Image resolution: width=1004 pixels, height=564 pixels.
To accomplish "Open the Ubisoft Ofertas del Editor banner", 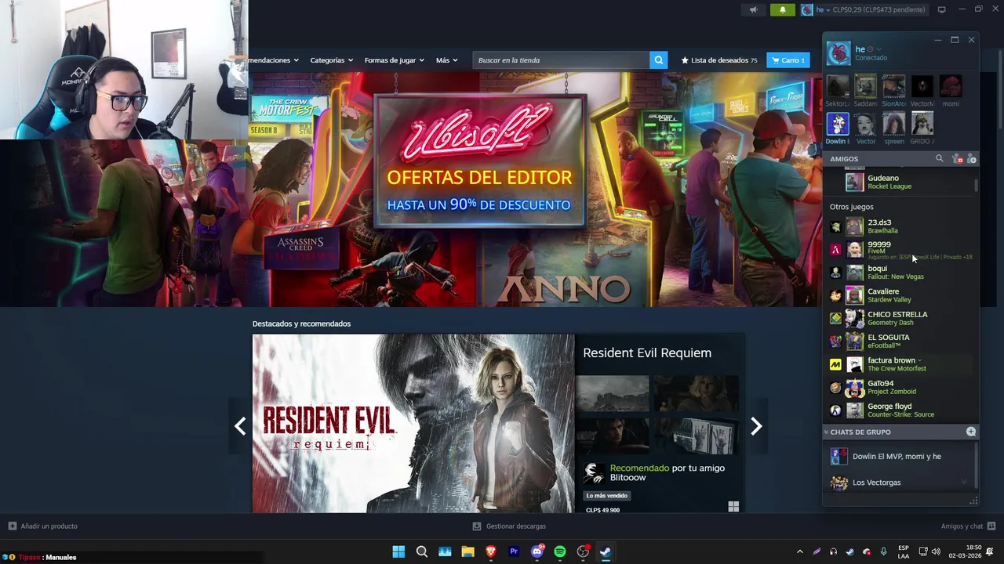I will [479, 162].
